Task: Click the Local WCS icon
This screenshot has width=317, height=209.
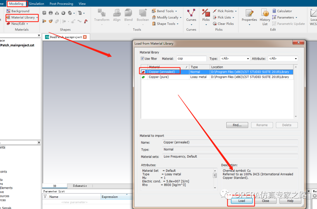Action: pyautogui.click(x=313, y=13)
